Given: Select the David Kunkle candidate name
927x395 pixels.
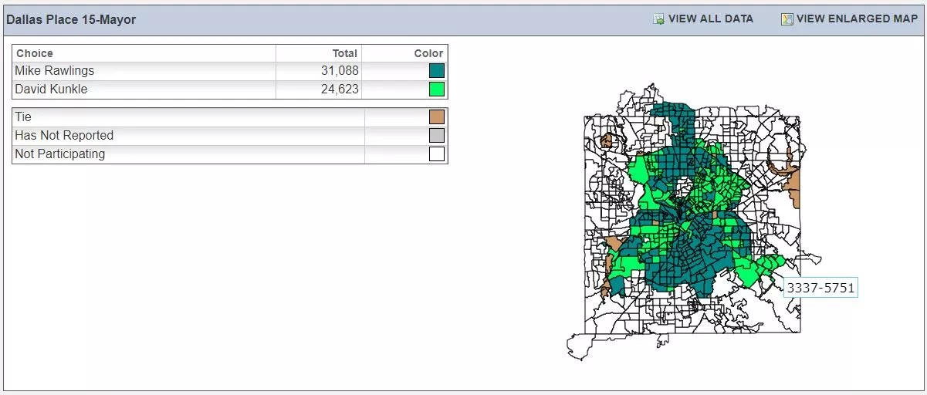Looking at the screenshot, I should coord(51,89).
